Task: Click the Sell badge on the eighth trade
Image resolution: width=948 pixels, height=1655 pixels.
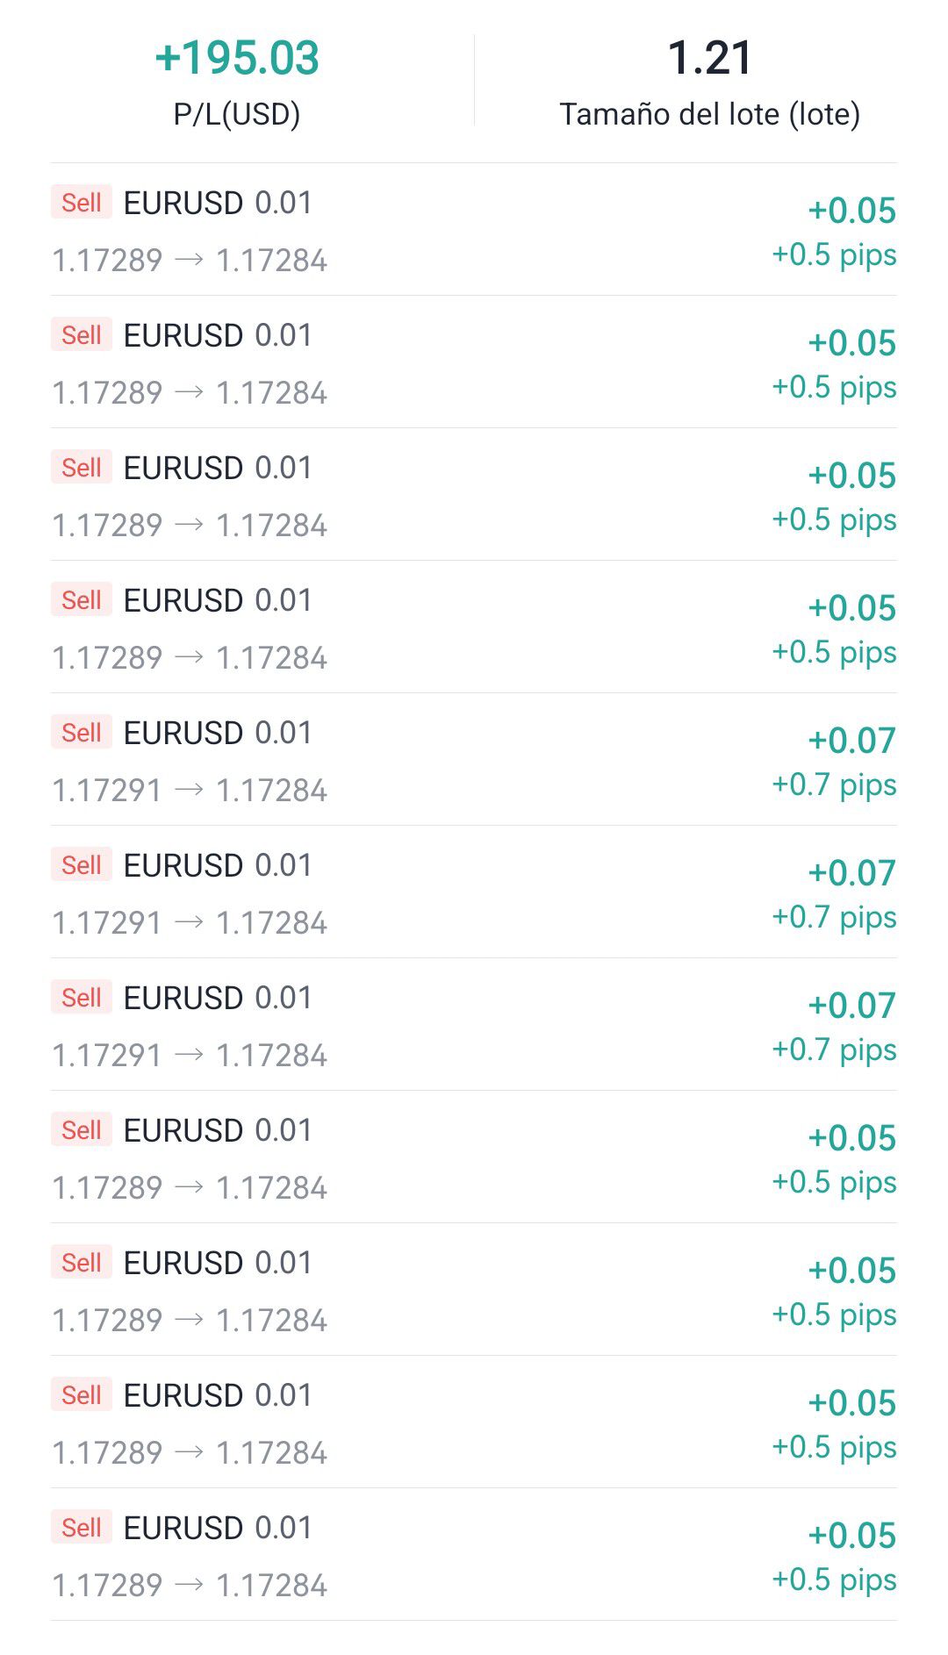Action: (82, 1130)
